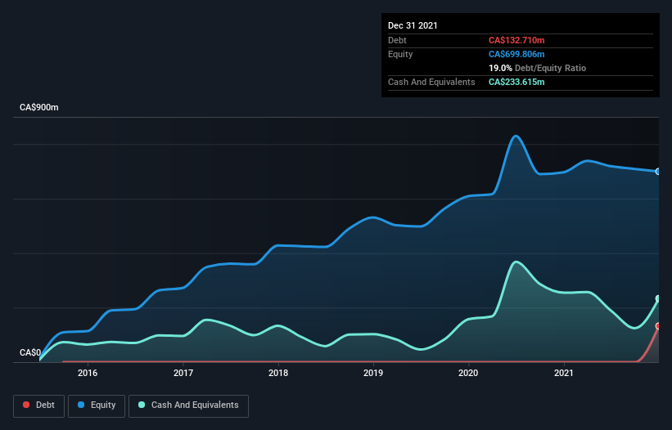Click the Debt row label in tooltip
672x430 pixels.
(x=397, y=40)
